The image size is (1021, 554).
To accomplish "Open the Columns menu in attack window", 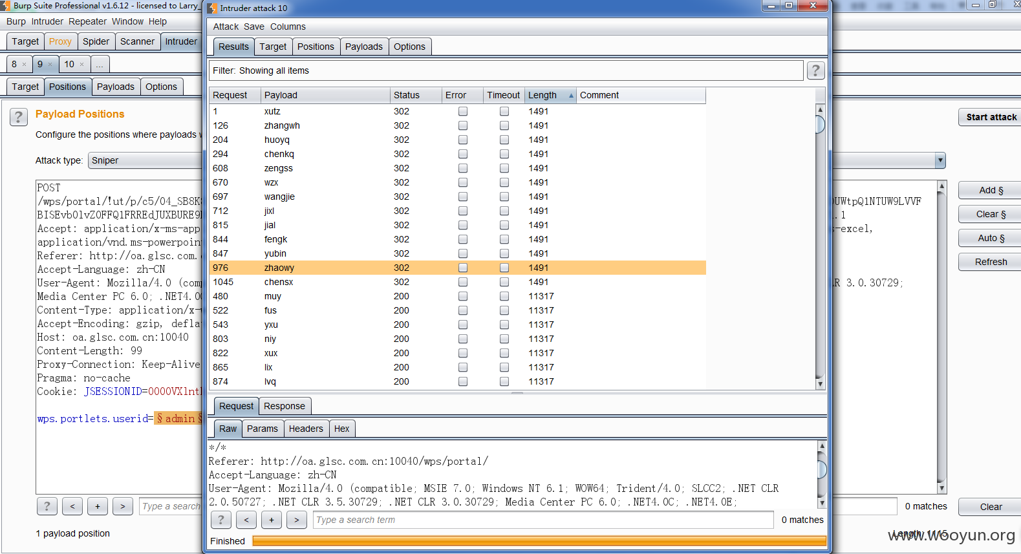I will click(288, 27).
